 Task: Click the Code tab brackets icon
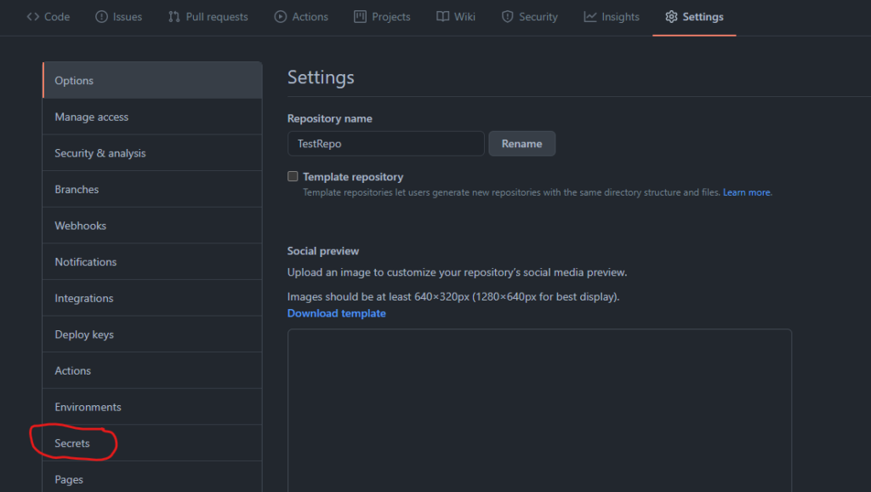tap(33, 17)
